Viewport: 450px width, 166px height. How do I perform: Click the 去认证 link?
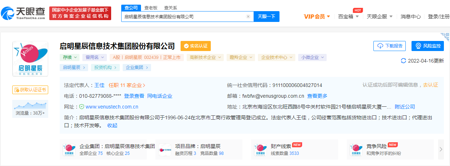431,85
